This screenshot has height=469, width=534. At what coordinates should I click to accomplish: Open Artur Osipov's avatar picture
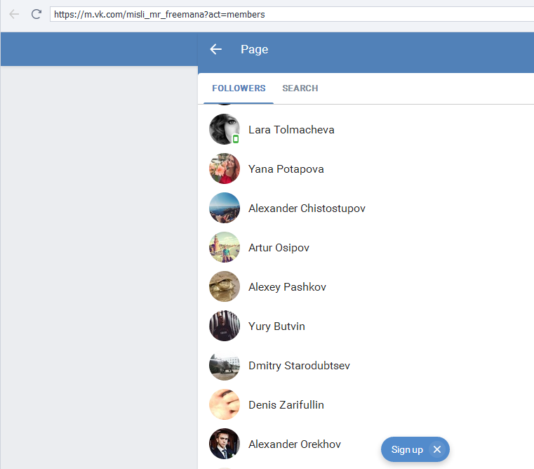coord(225,247)
